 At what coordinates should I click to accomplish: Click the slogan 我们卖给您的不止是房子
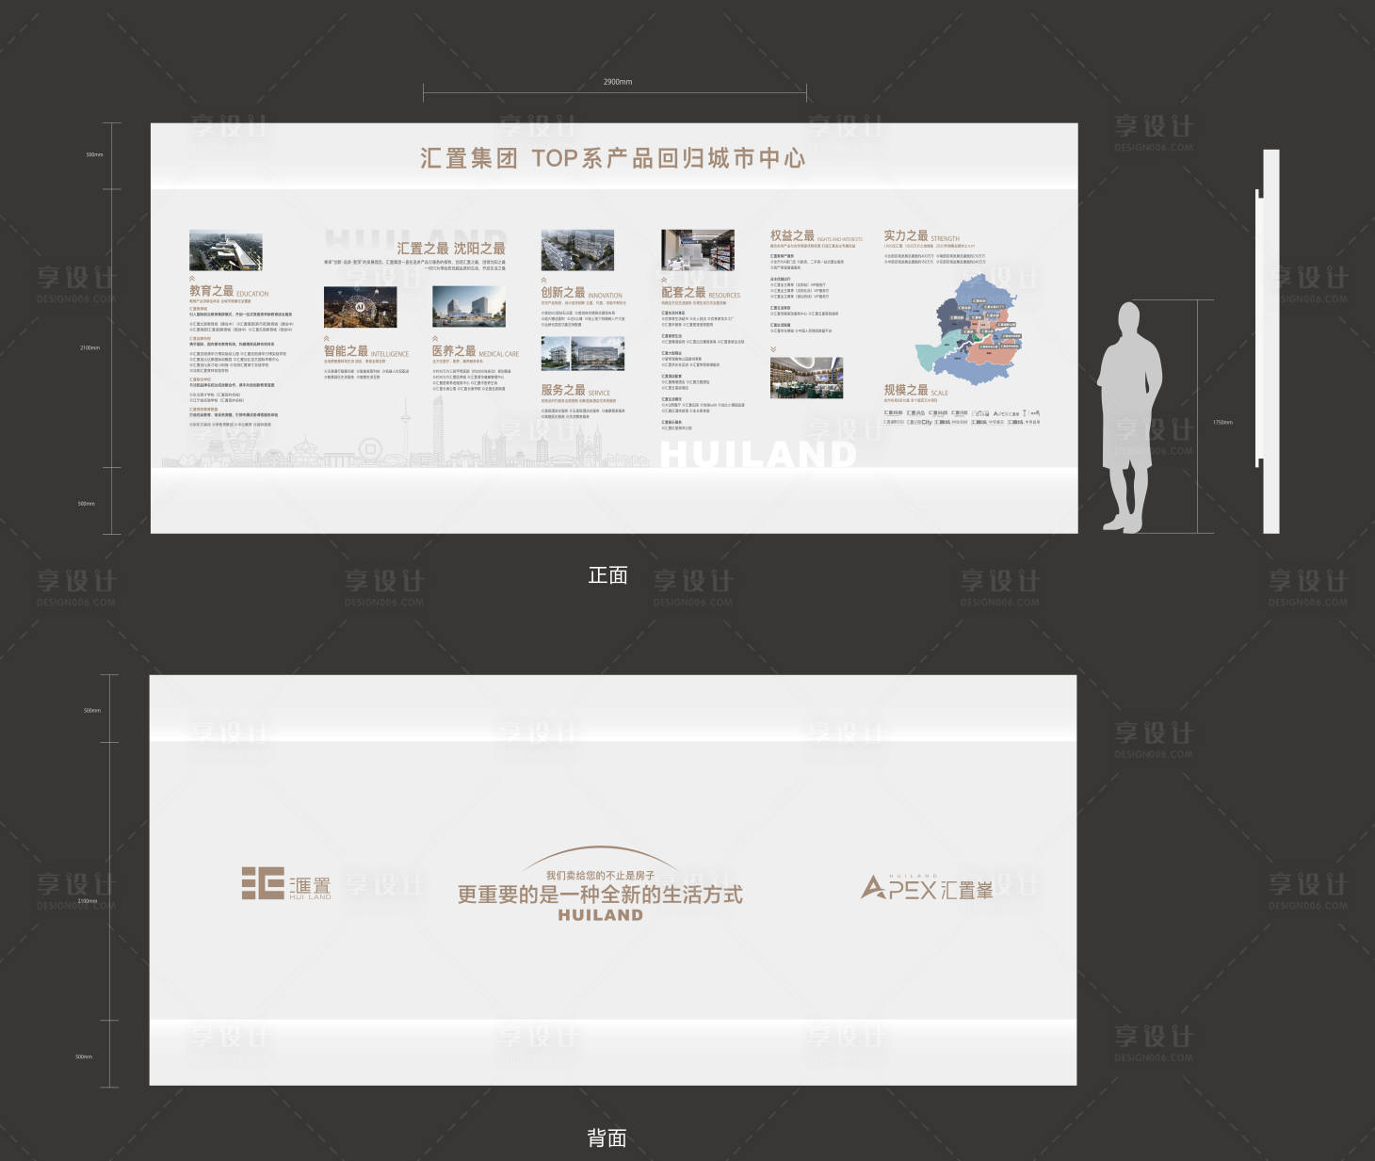tap(600, 876)
